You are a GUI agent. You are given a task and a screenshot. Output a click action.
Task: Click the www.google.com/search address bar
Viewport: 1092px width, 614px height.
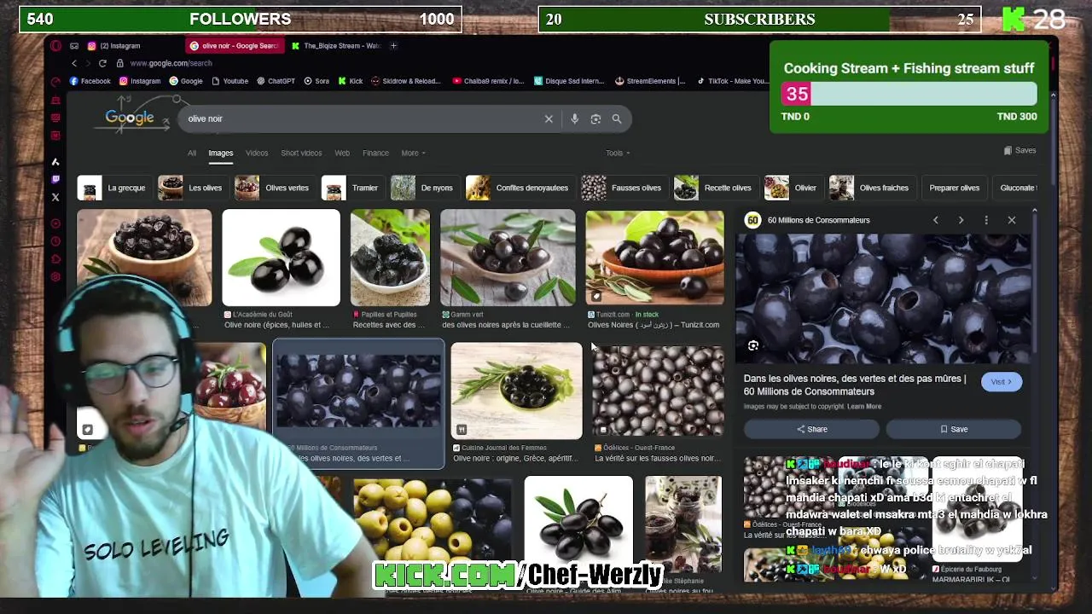pyautogui.click(x=171, y=63)
